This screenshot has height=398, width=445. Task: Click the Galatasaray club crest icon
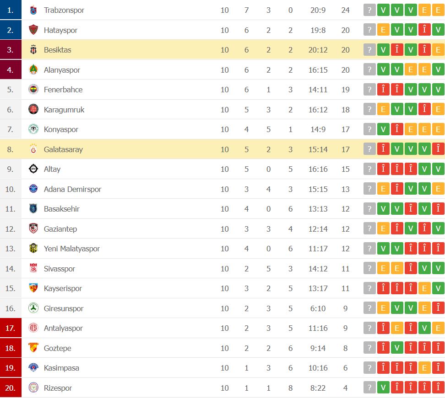(x=33, y=149)
